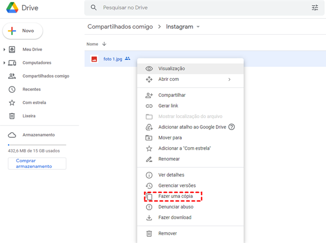Select the foto 1.jpg file name
The height and width of the screenshot is (243, 326).
click(113, 59)
